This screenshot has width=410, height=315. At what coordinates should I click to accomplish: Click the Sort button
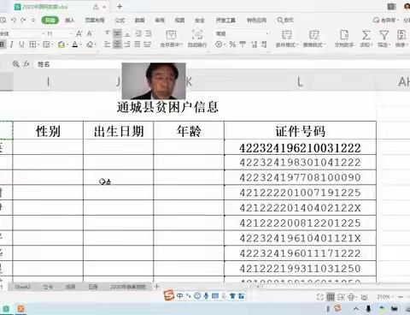pyautogui.click(x=401, y=39)
